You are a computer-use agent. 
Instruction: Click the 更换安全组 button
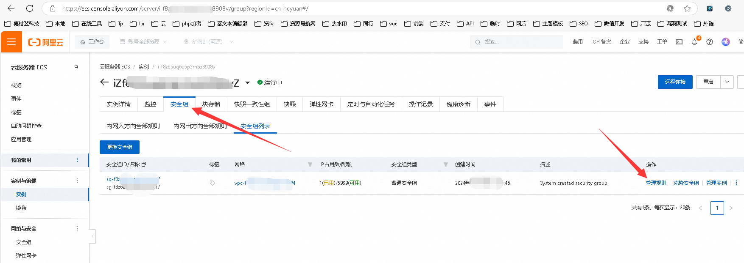pos(120,147)
